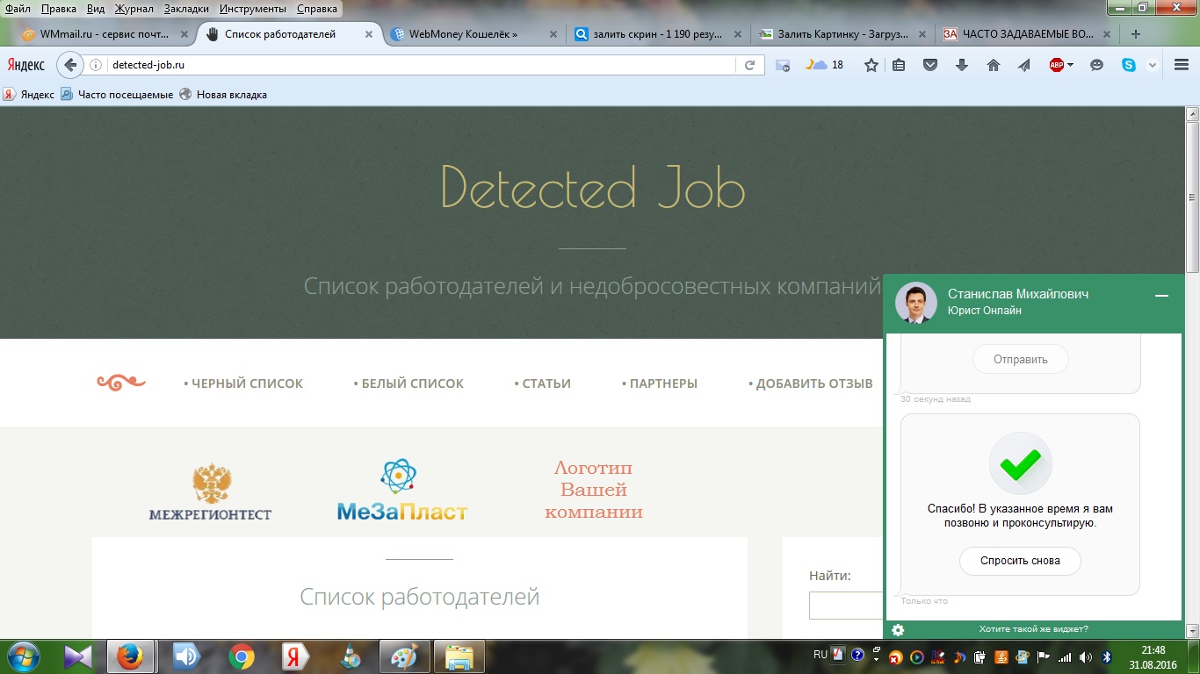This screenshot has width=1200, height=674.
Task: Reload the page with the refresh icon
Action: (749, 65)
